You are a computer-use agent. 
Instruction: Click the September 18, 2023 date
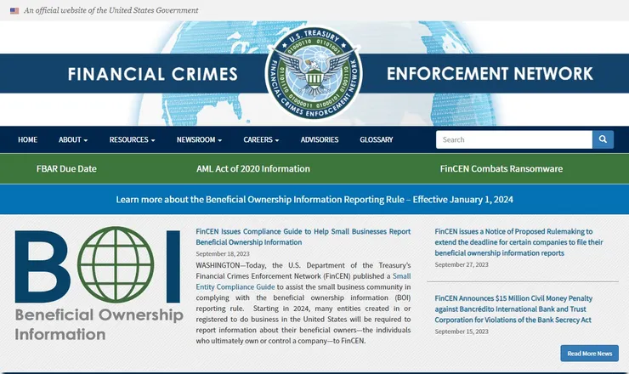click(x=223, y=254)
